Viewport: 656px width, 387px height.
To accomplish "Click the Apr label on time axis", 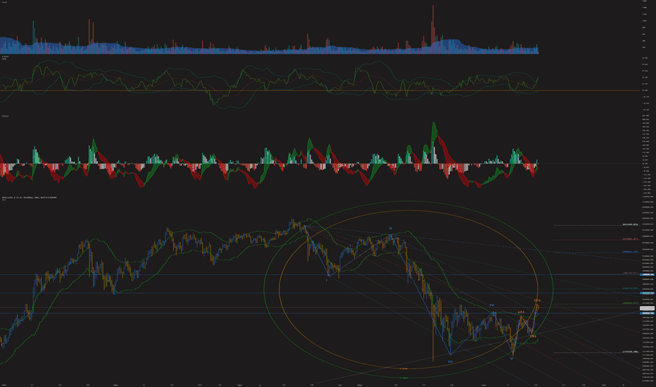I will (x=240, y=384).
